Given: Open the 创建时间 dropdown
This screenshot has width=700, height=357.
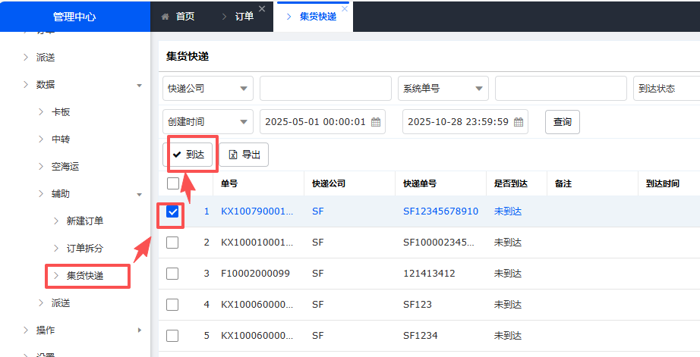Looking at the screenshot, I should point(208,122).
